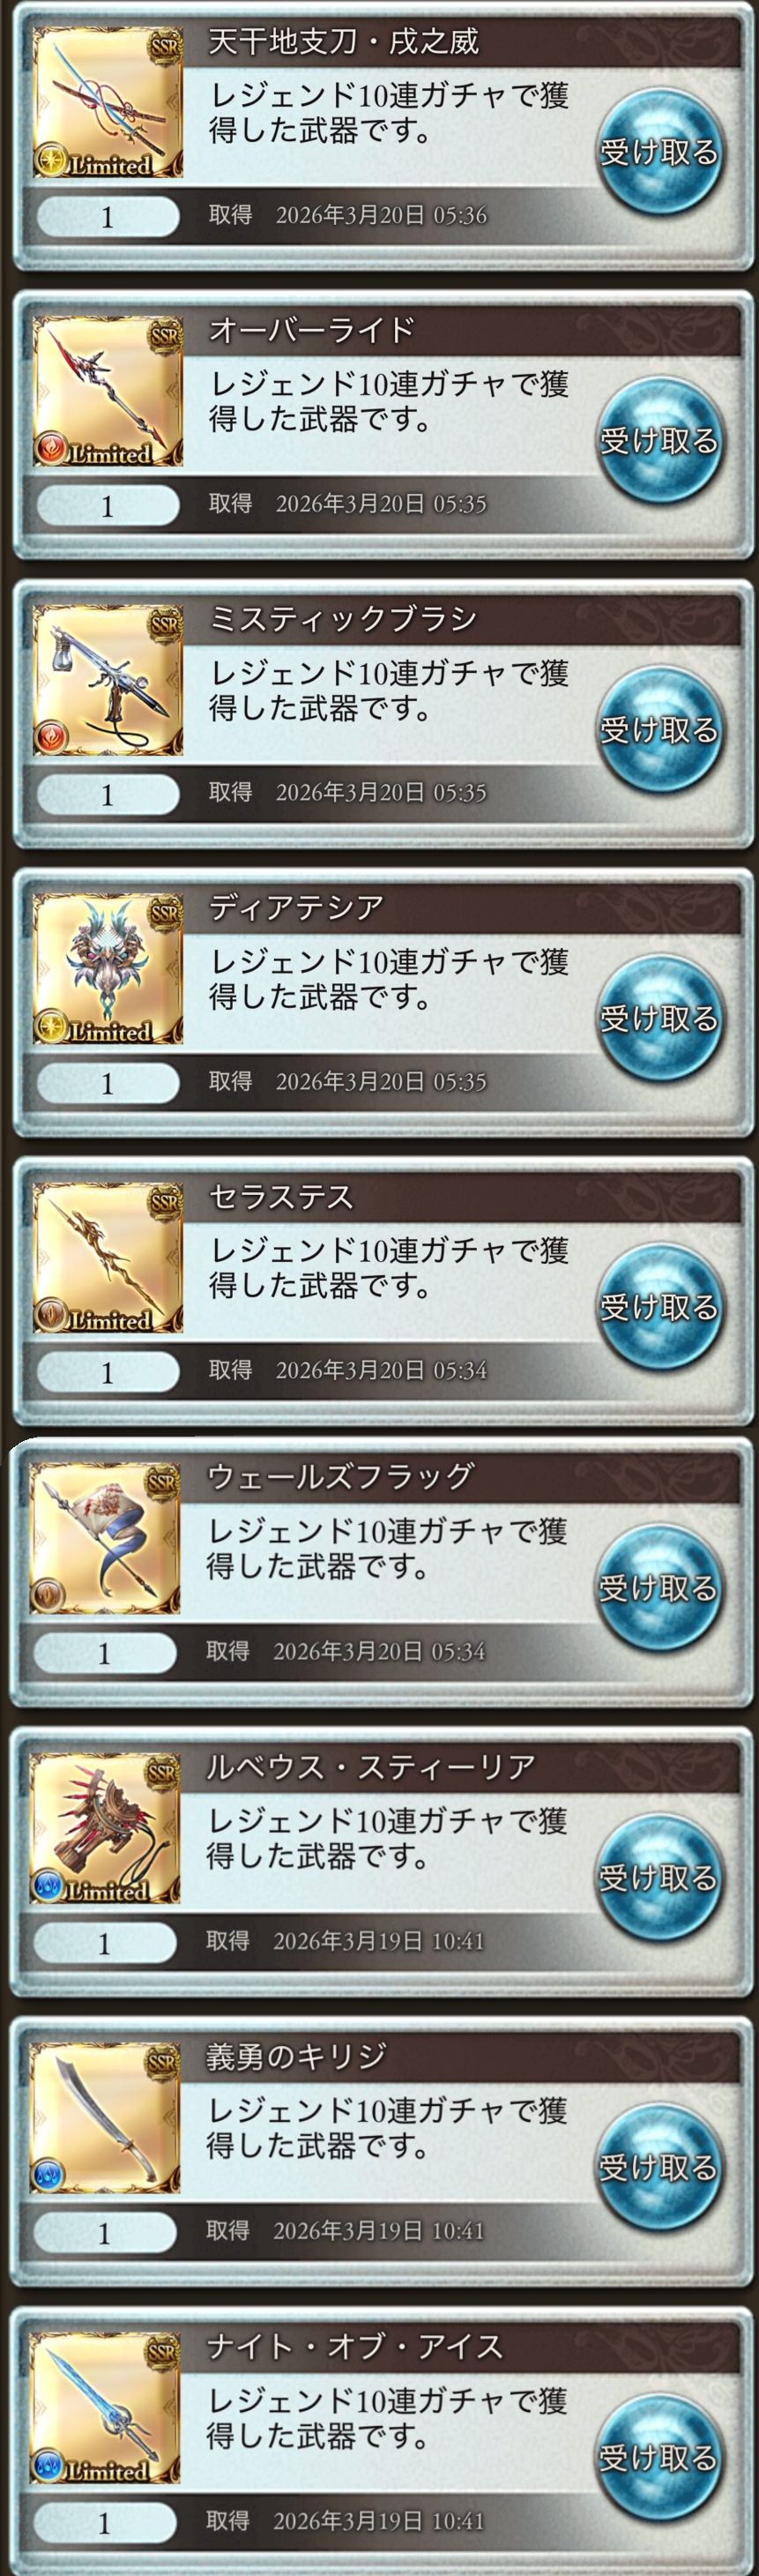Viewport: 759px width, 2576px height.
Task: View the ウェールズフラッグ flag icon
Action: tap(105, 1538)
